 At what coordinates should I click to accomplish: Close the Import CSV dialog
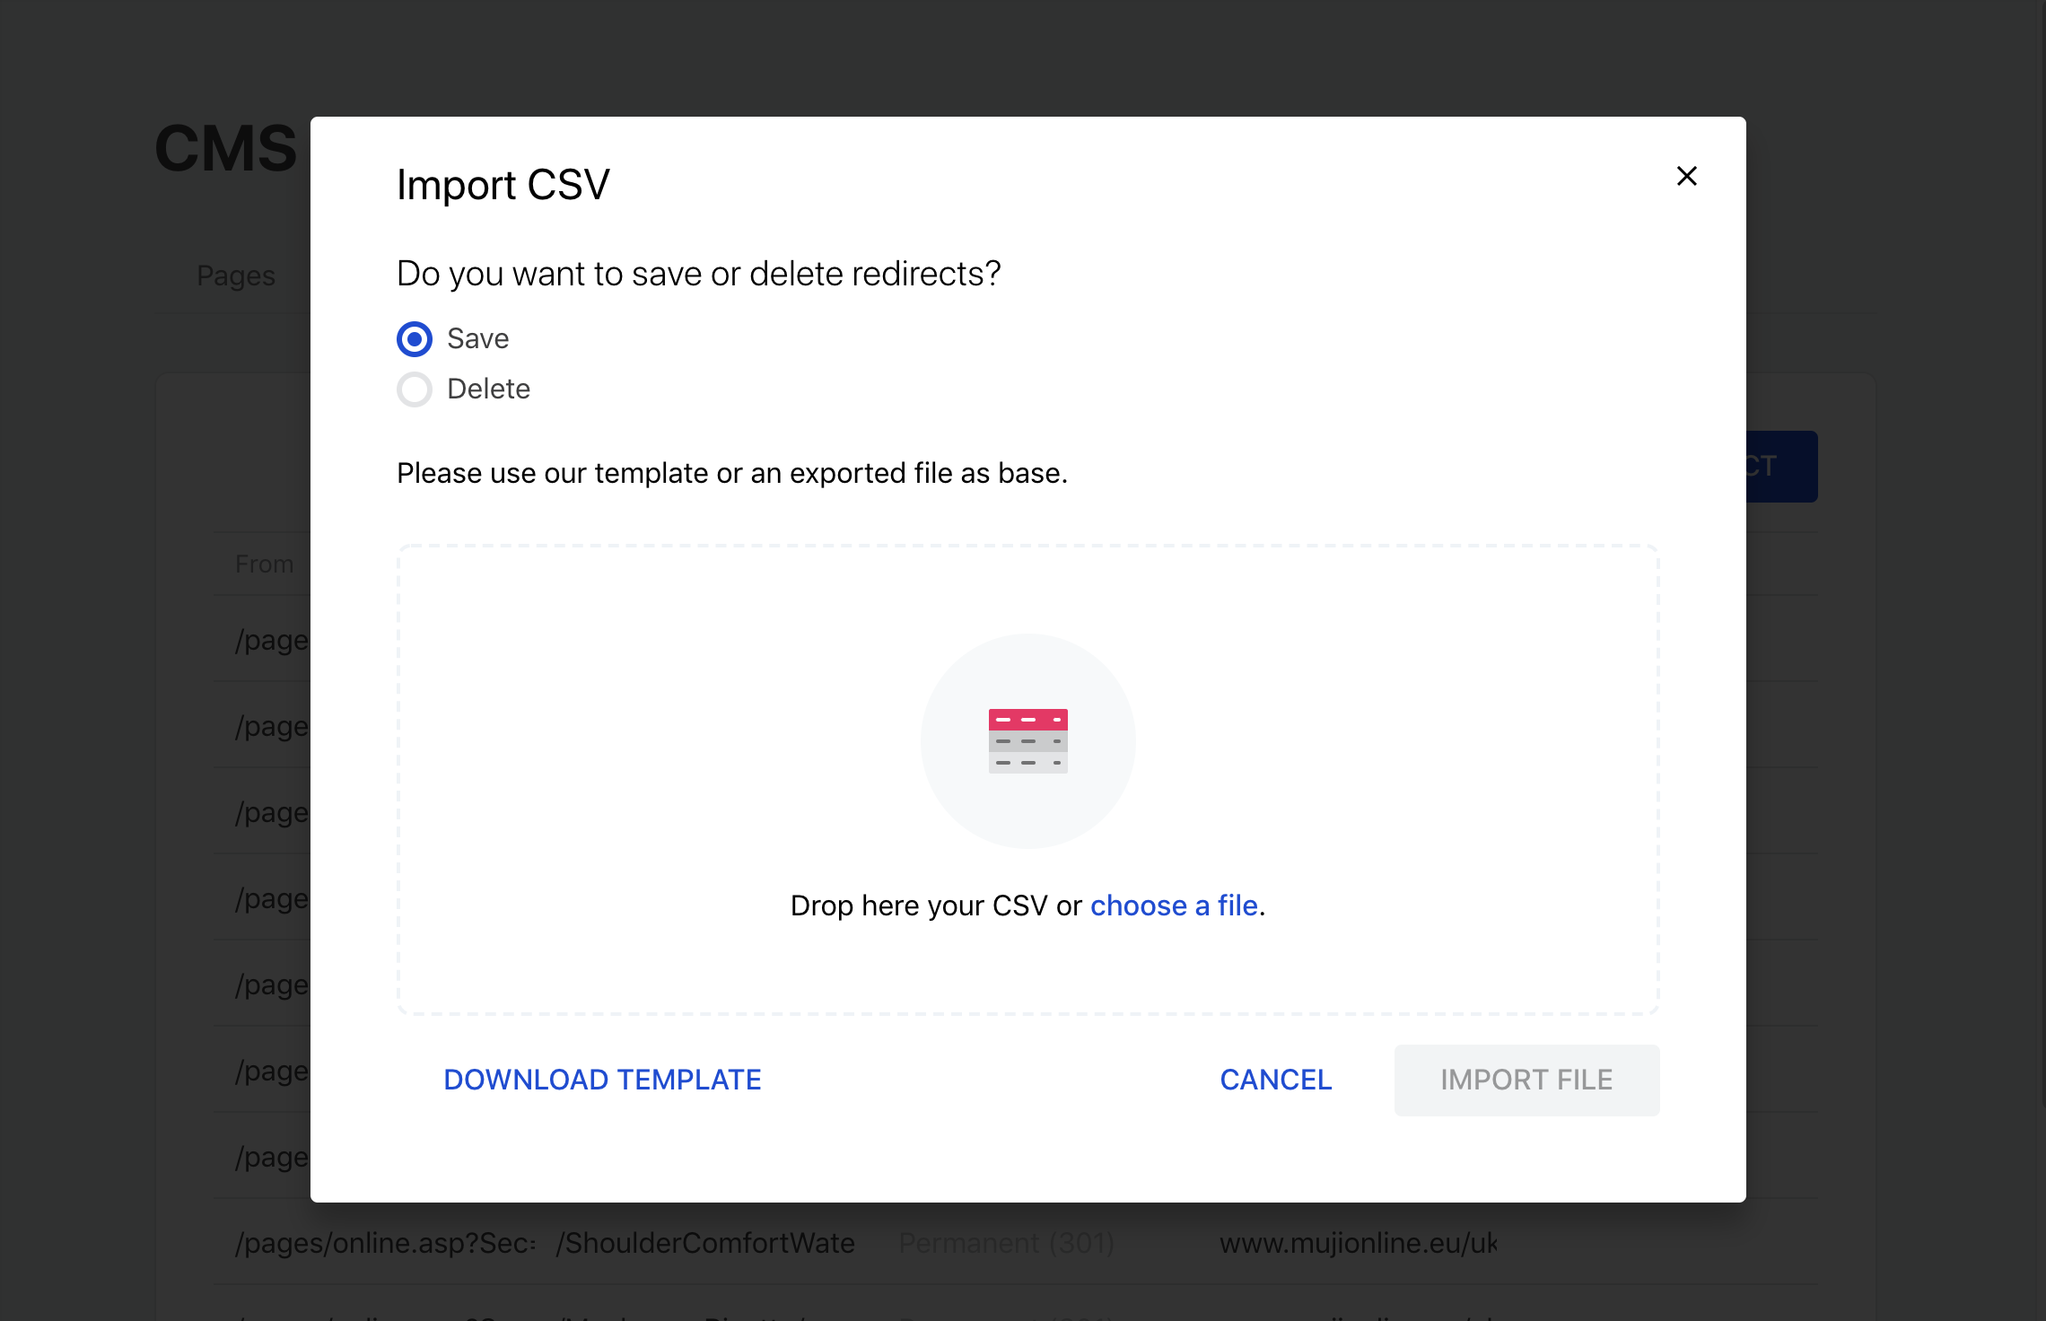coord(1687,176)
